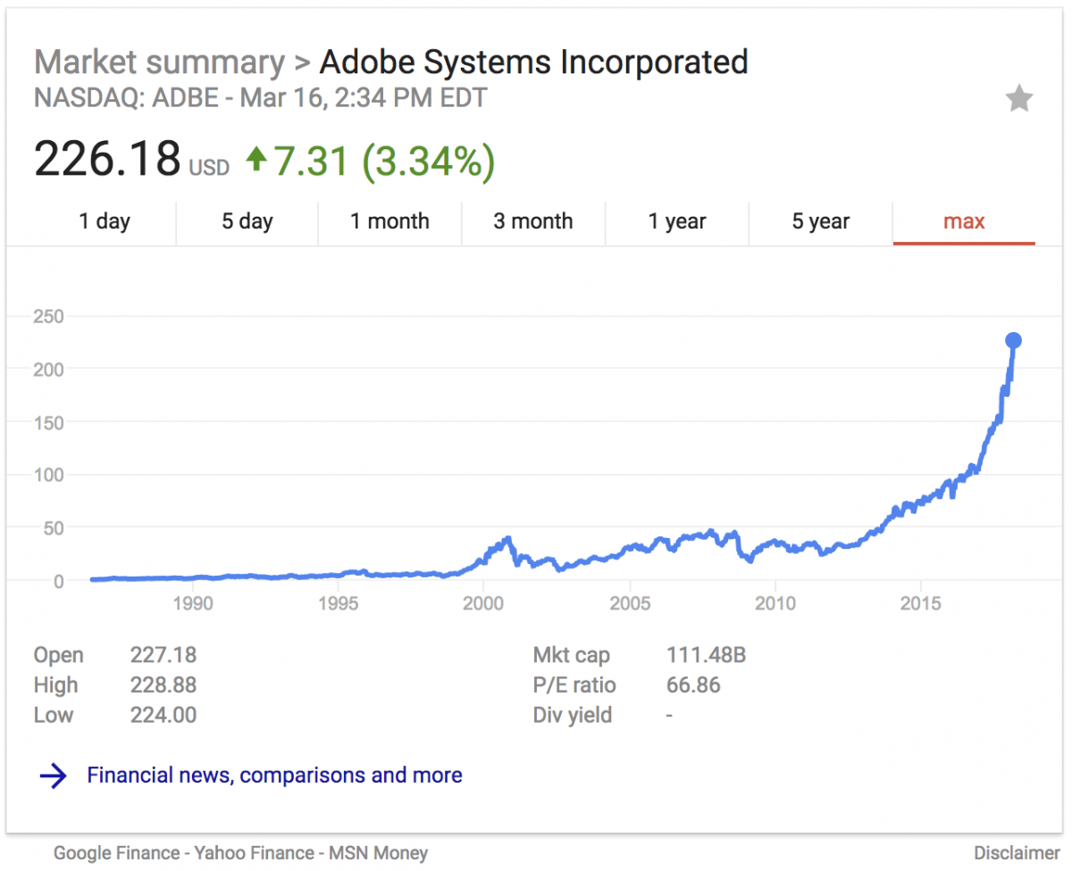The image size is (1072, 871).
Task: Open the 1 month chart
Action: coord(390,221)
